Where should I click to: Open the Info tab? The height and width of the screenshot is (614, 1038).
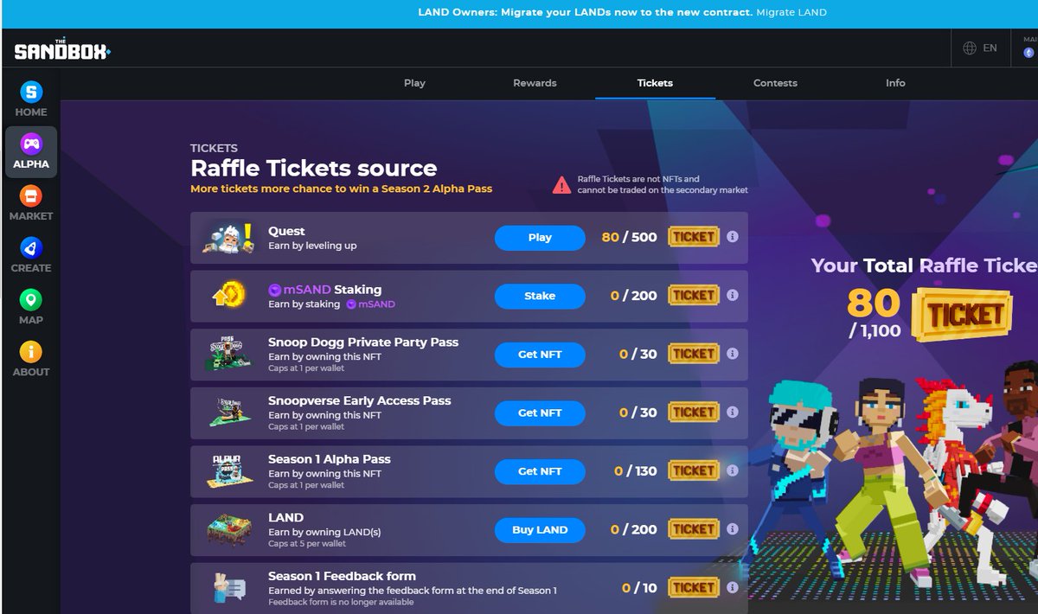tap(895, 83)
